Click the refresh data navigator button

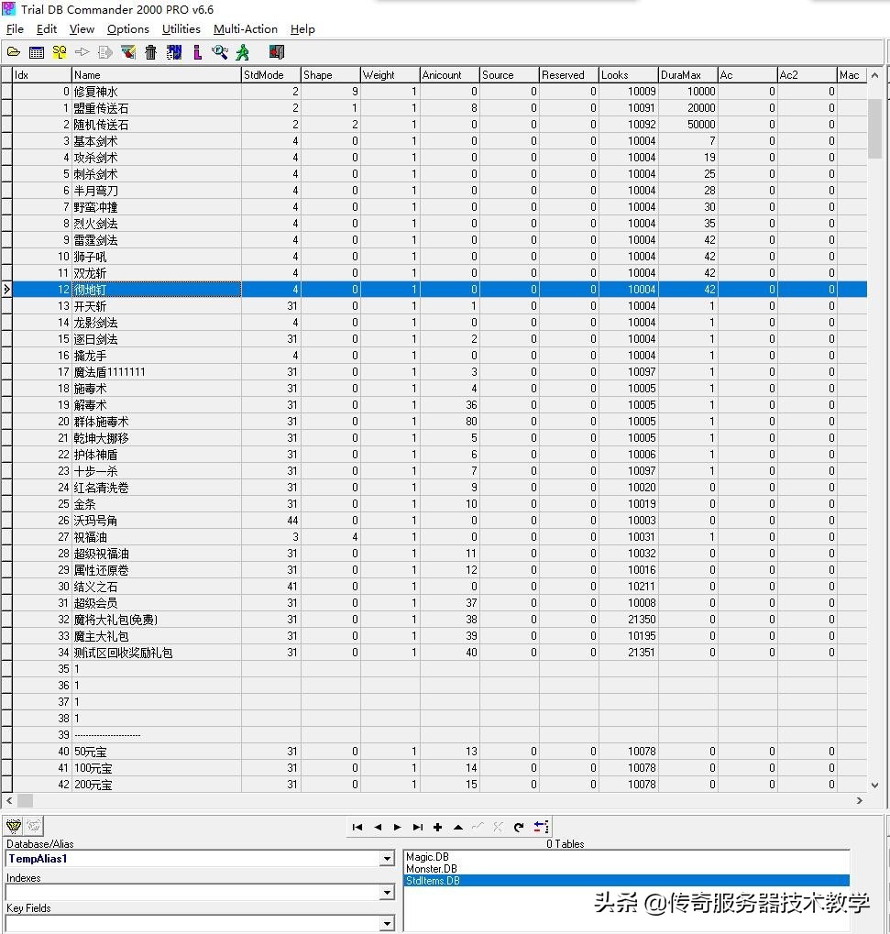coord(519,827)
